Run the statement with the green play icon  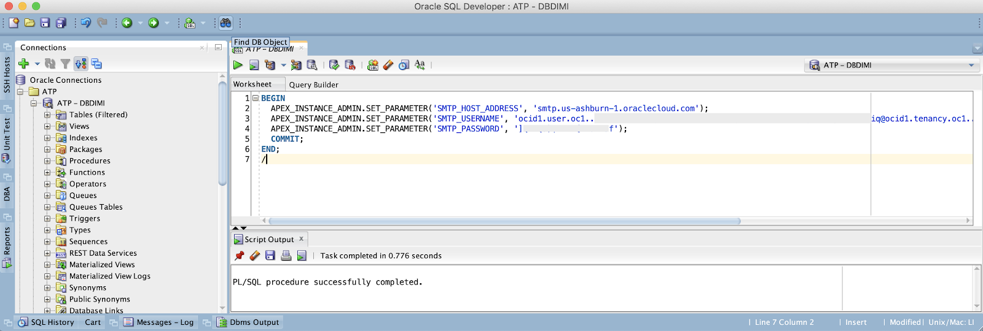[x=238, y=65]
